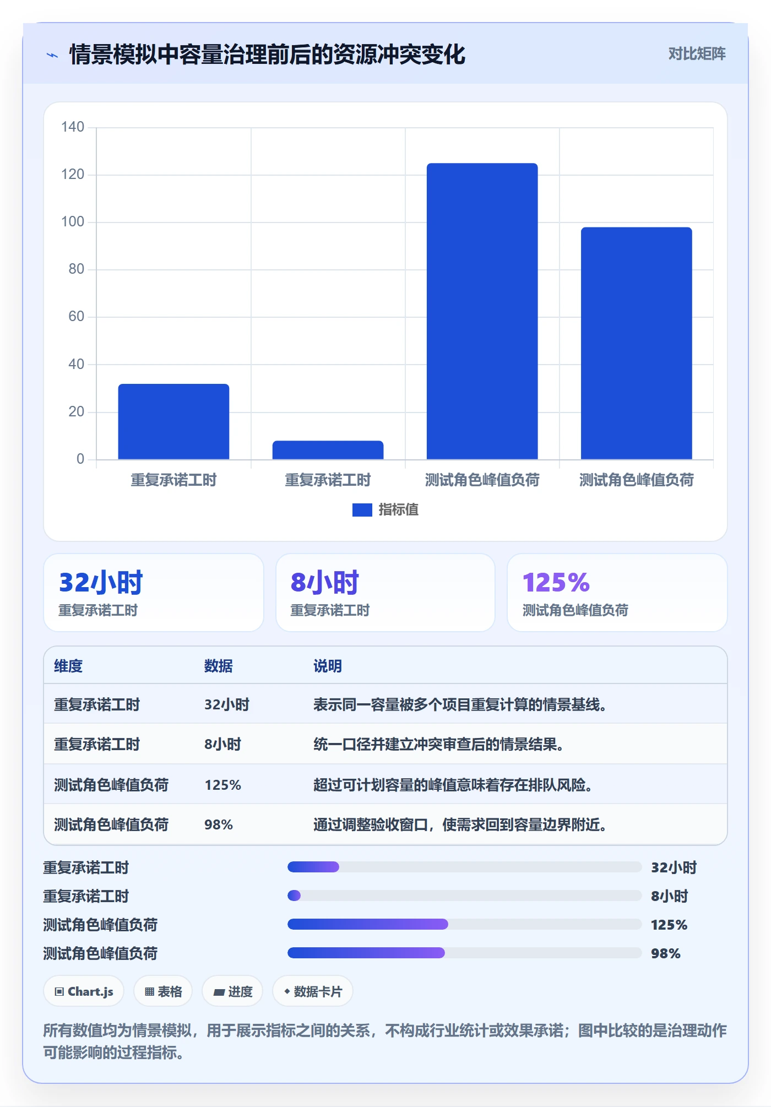Click the y-axis label 140

tap(73, 127)
